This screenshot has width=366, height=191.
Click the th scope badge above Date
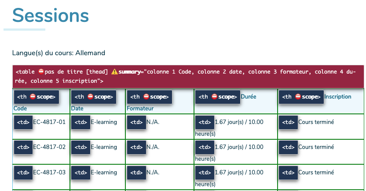[x=94, y=97]
